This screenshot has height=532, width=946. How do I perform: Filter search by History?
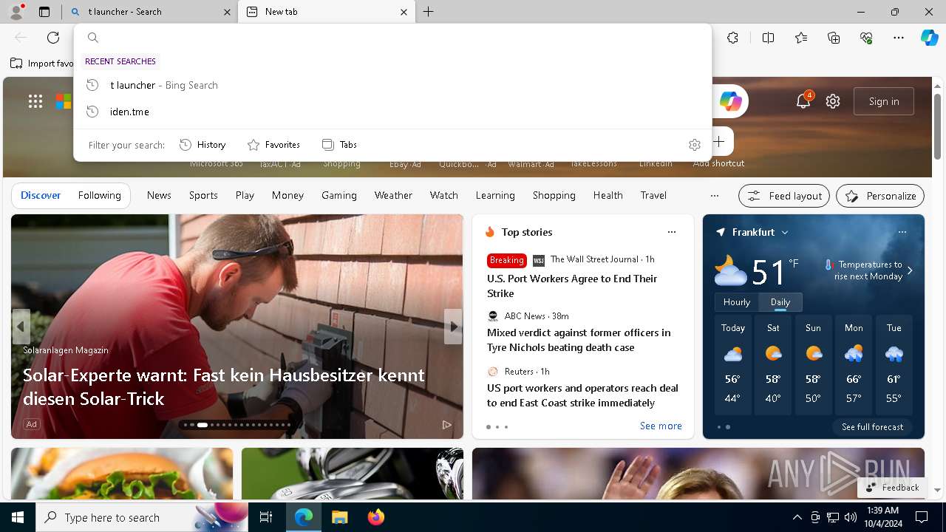203,145
